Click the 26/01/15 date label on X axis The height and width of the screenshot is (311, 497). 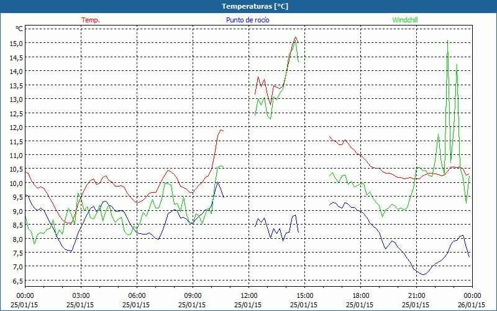tap(472, 305)
